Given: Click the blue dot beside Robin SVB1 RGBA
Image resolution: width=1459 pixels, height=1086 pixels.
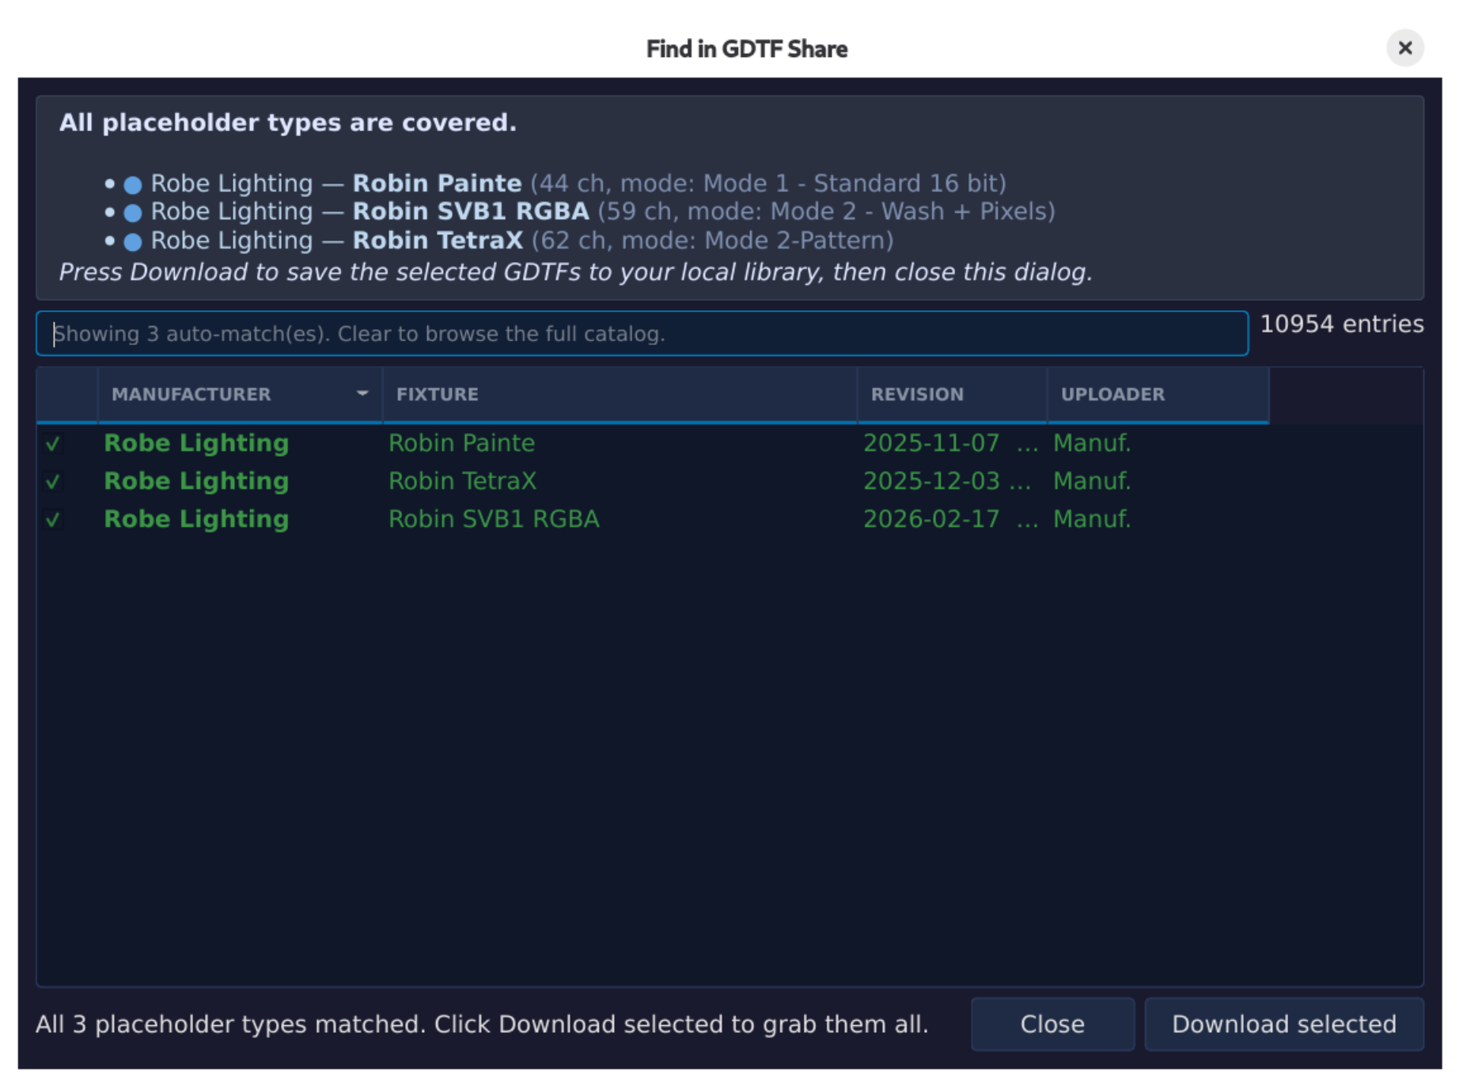Looking at the screenshot, I should tap(133, 213).
